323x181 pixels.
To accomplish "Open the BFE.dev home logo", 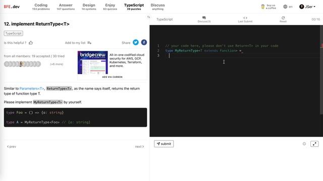I will [12, 7].
